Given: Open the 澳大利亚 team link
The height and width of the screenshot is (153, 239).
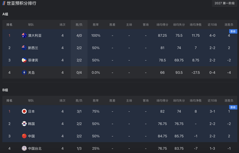Looking at the screenshot, I should (34, 35).
